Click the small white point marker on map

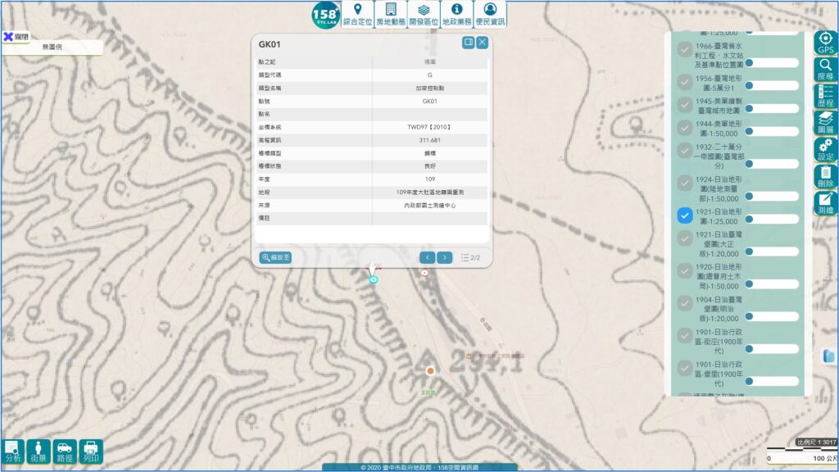pos(424,272)
